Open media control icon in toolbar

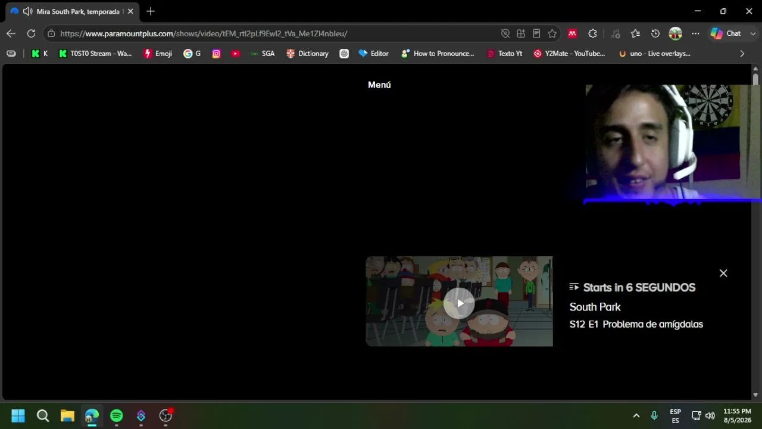click(616, 33)
